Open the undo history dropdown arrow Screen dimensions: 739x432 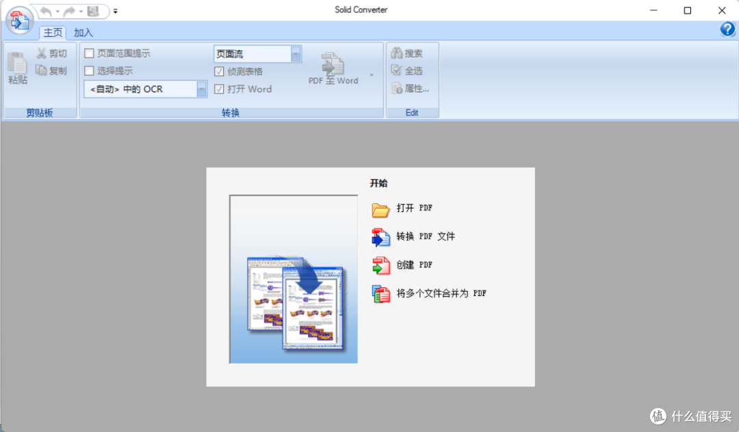[x=57, y=11]
